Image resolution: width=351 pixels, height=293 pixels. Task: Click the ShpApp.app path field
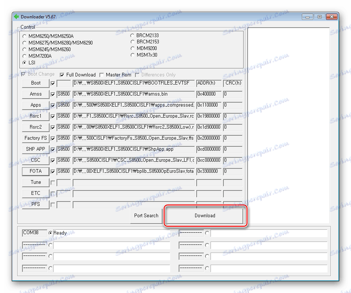[134, 149]
